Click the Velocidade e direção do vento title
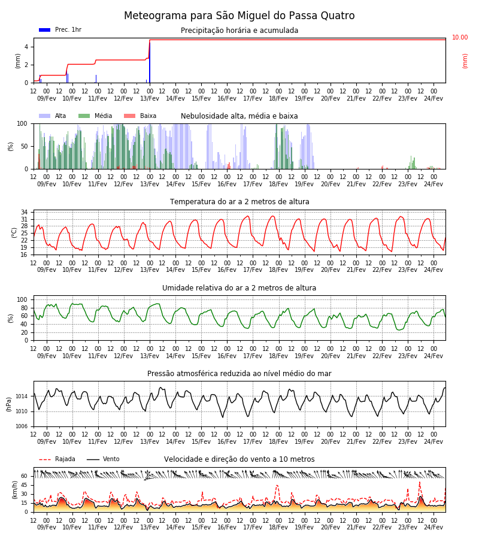Image resolution: width=479 pixels, height=539 pixels. click(x=239, y=459)
